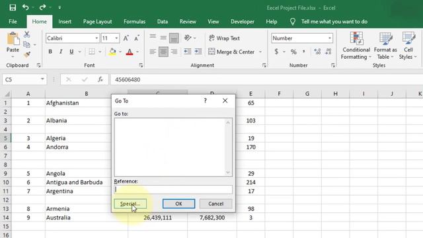Switch to the Data tab
The width and height of the screenshot is (423, 238).
[x=163, y=22]
